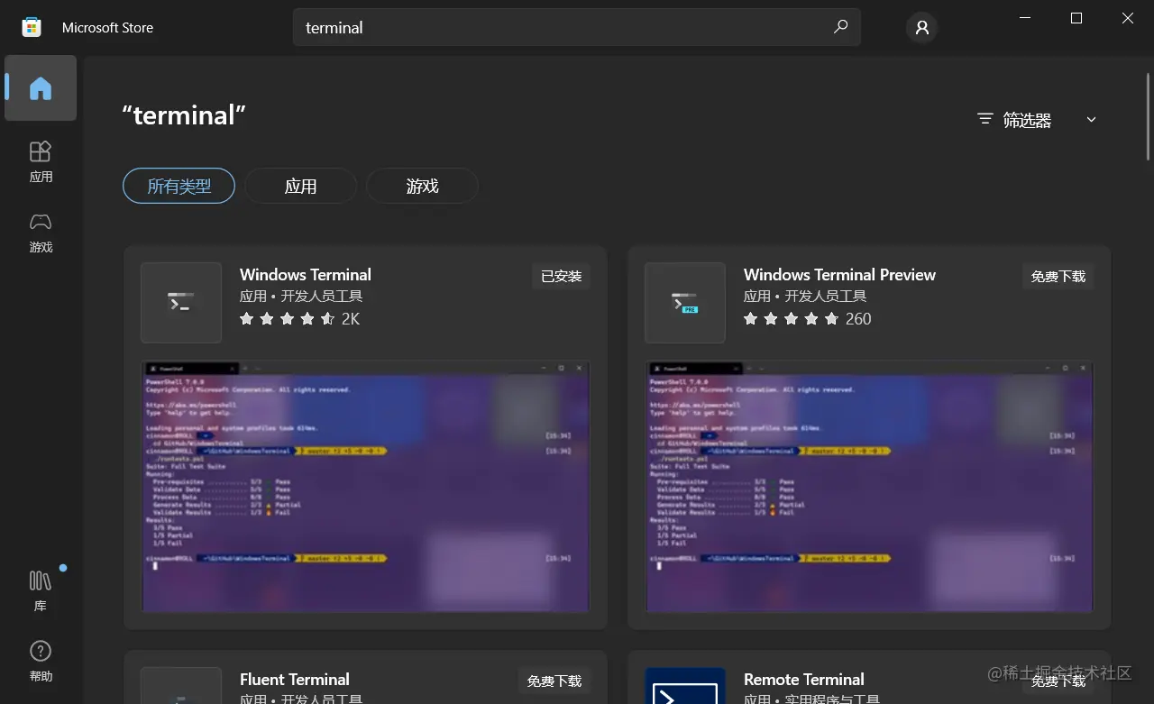
Task: Click the Windows Terminal screenshot thumbnail
Action: pyautogui.click(x=366, y=487)
